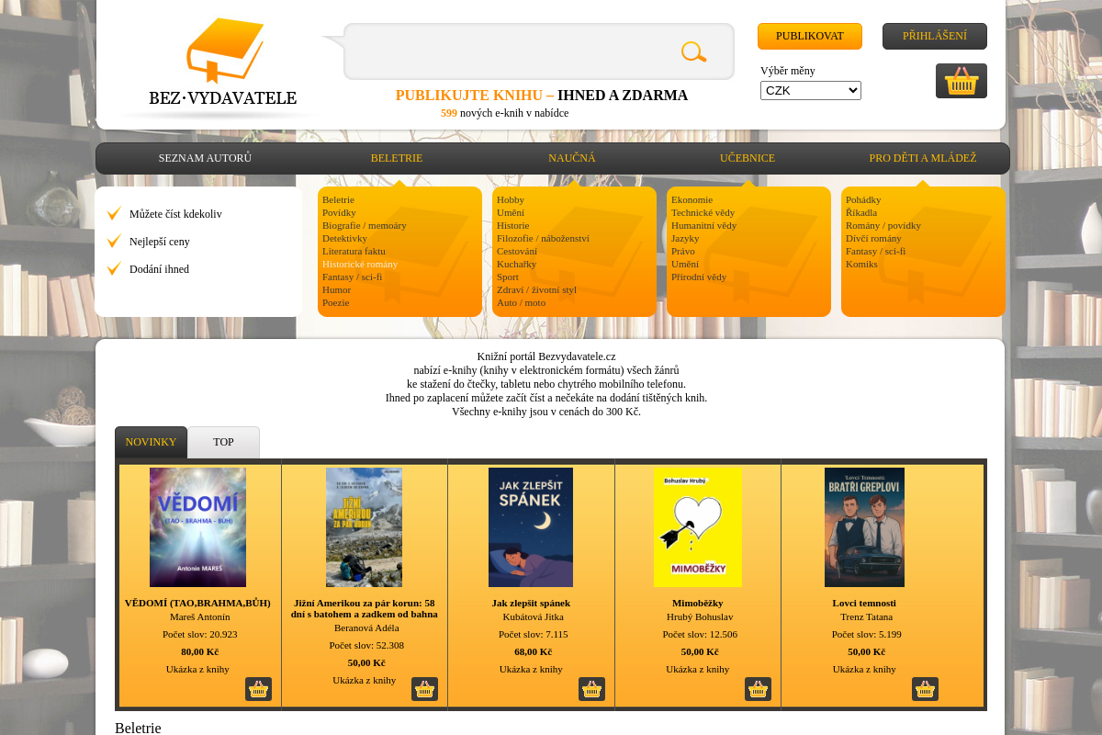
Task: Add Mimoběžky book to cart
Action: [758, 689]
